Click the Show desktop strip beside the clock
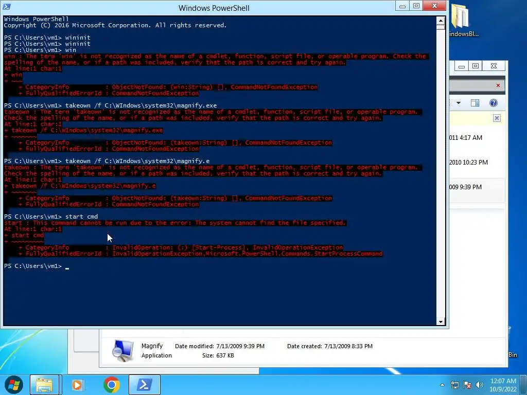Viewport: 527px width, 395px height. 524,385
